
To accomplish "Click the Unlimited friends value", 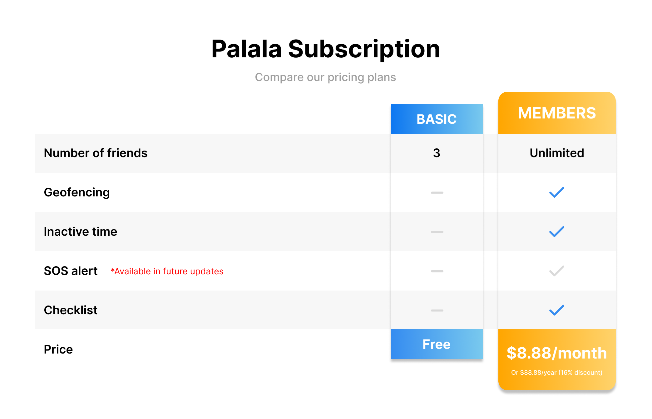I will (557, 153).
